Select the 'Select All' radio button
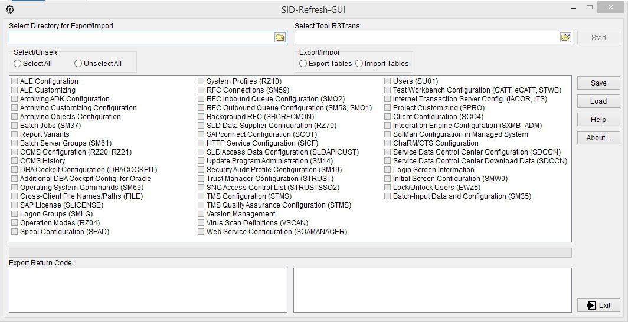Screen dimensions: 628x322 point(17,64)
